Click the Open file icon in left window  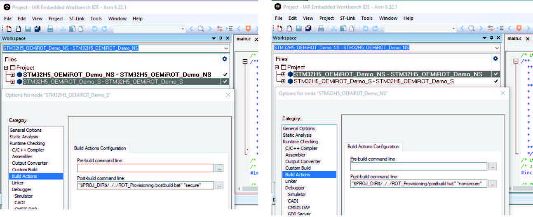19,29
